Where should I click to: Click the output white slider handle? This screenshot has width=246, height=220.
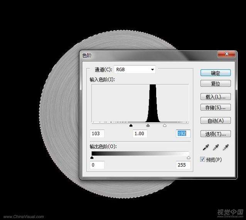click(x=189, y=157)
